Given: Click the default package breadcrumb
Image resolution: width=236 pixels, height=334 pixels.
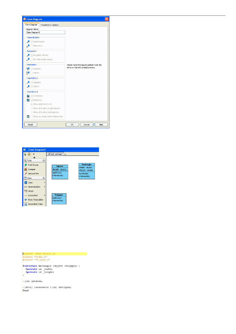Looking at the screenshot, I should point(55,154).
